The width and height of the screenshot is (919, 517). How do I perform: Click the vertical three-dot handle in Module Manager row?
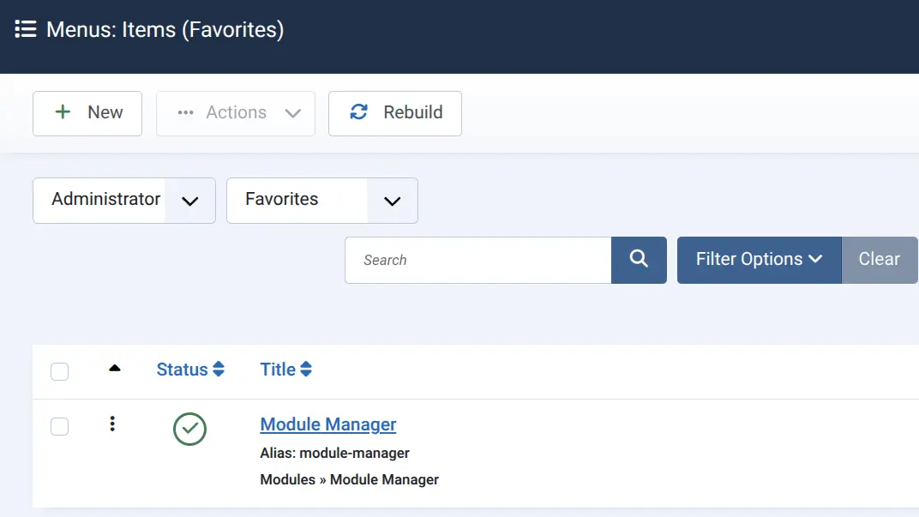click(112, 424)
